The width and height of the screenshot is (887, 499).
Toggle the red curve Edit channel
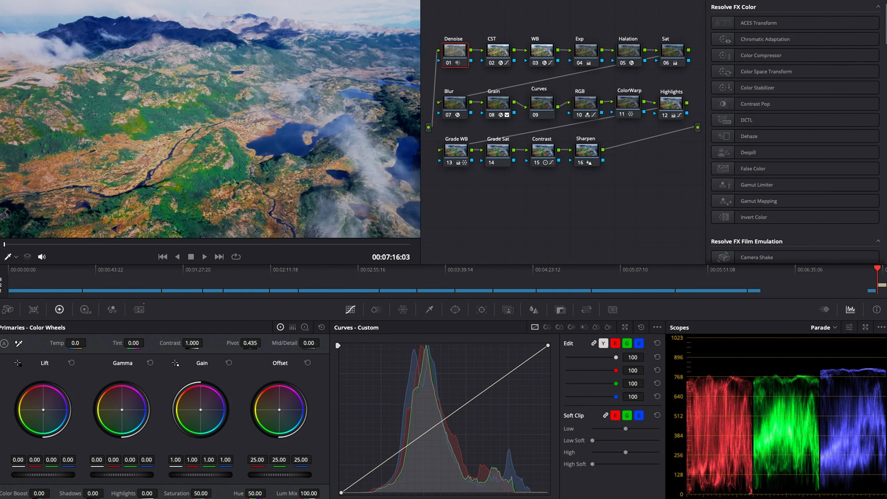615,343
